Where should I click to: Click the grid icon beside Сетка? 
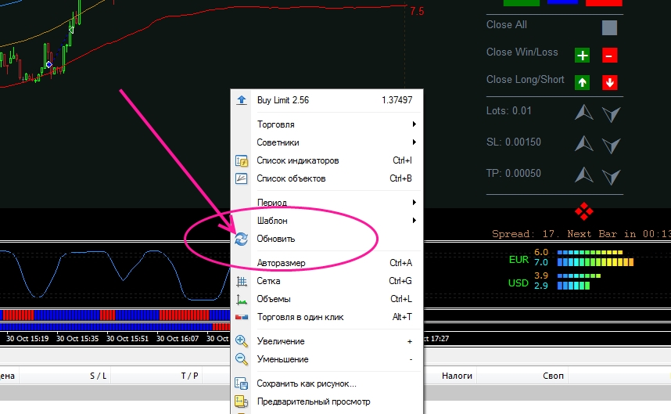tap(242, 281)
